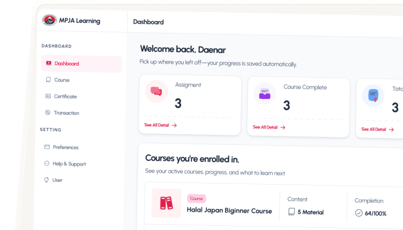Click the Certificate icon in sidebar
The width and height of the screenshot is (403, 230).
coord(48,96)
